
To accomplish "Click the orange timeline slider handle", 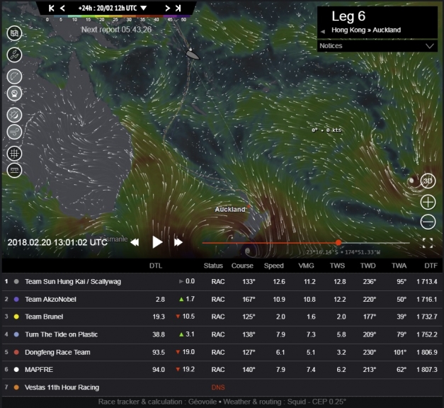I will 338,242.
